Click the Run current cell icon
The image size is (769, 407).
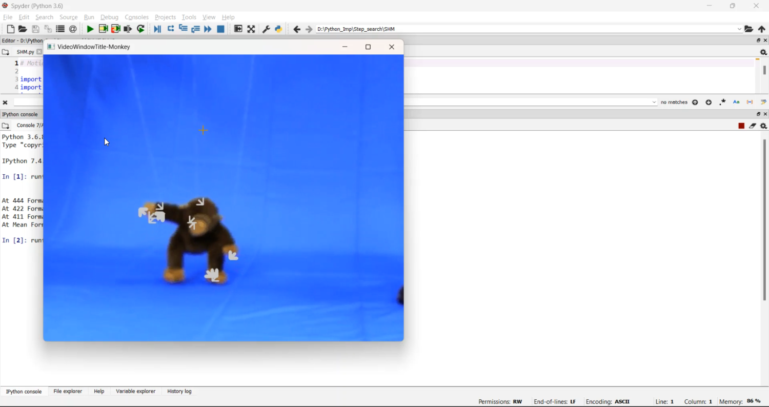coord(103,29)
